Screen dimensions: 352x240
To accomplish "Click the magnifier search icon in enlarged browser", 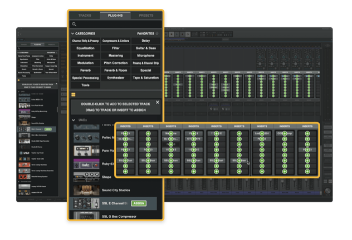I will pos(74,24).
